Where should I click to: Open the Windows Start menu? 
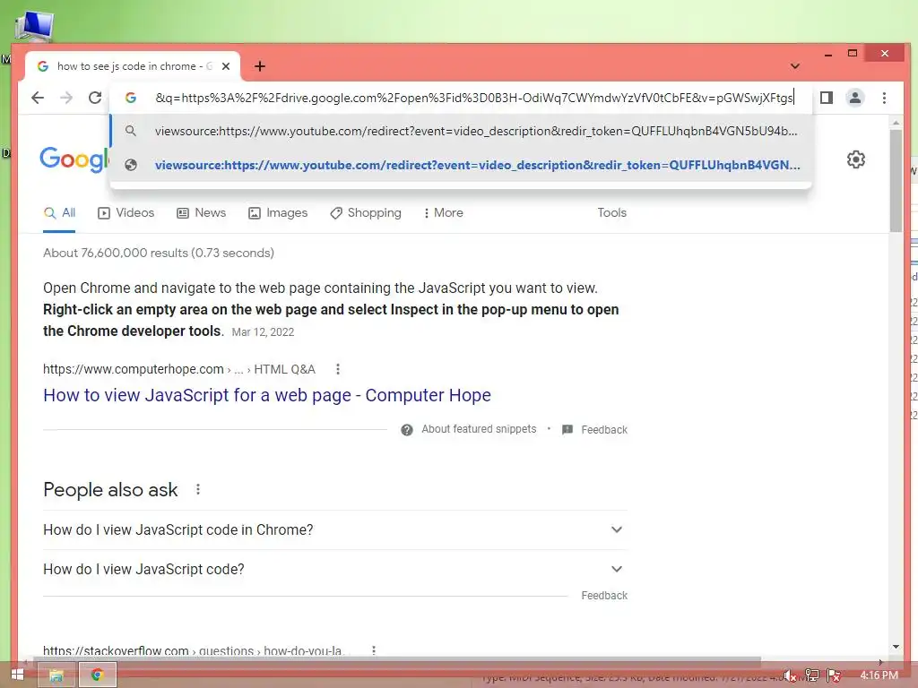tap(17, 675)
